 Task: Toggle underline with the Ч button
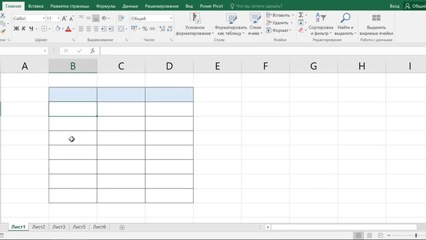coord(31,29)
